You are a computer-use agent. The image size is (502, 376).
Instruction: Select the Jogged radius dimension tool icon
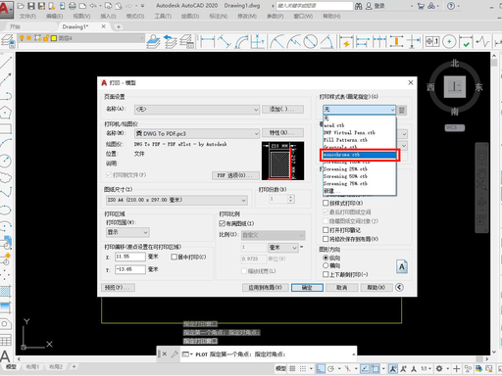click(293, 42)
